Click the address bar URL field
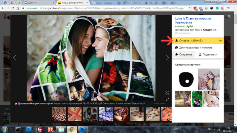The image size is (237, 133). coord(113,8)
